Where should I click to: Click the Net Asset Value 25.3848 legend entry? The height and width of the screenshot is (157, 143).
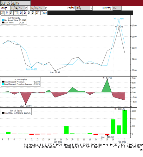pos(14,20)
